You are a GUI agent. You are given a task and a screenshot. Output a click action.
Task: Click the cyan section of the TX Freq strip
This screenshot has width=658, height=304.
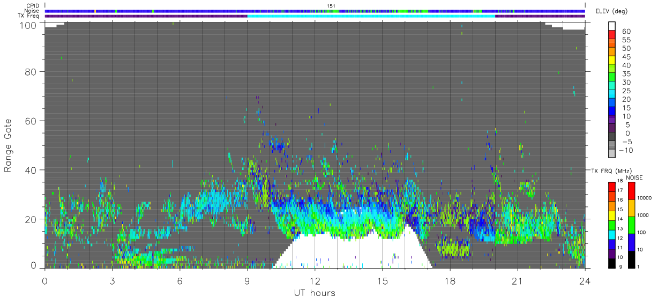371,16
